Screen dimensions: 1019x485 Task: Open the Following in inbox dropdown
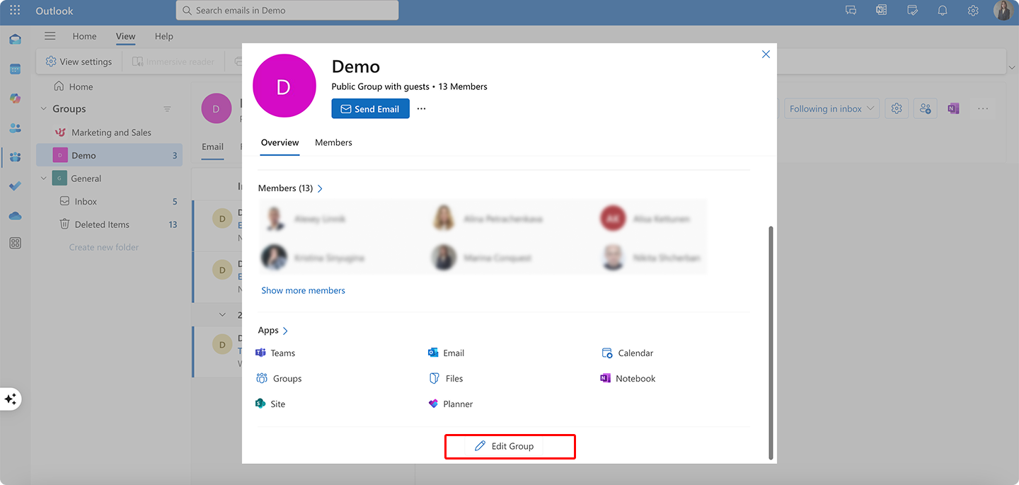pos(869,108)
